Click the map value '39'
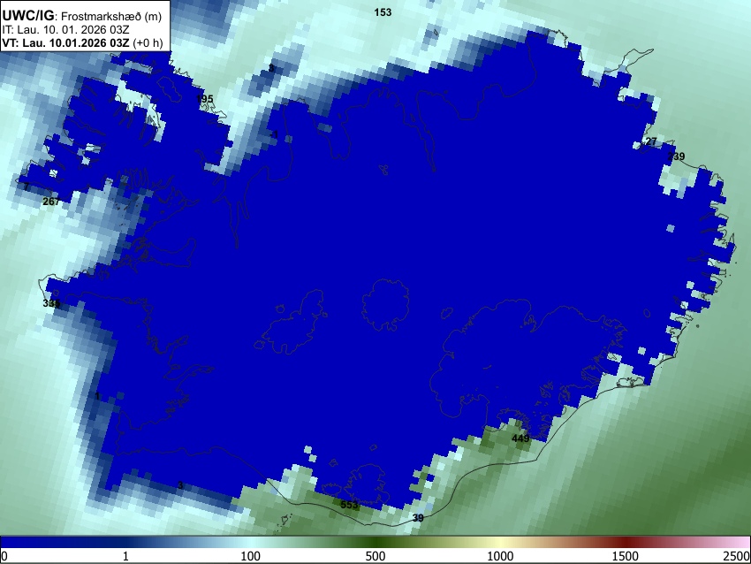Viewport: 751px width, 564px height. point(418,518)
